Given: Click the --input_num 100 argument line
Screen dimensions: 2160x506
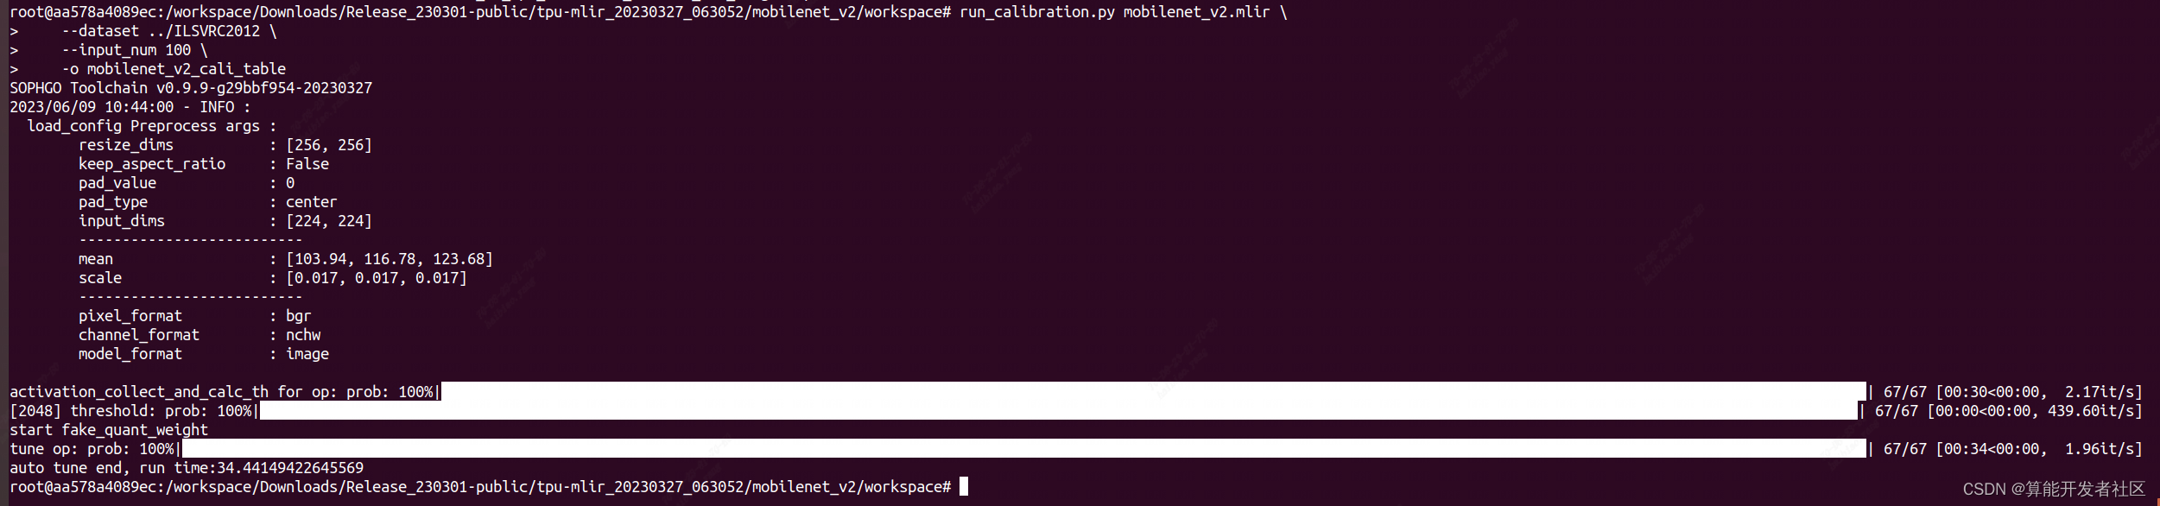Looking at the screenshot, I should [135, 50].
